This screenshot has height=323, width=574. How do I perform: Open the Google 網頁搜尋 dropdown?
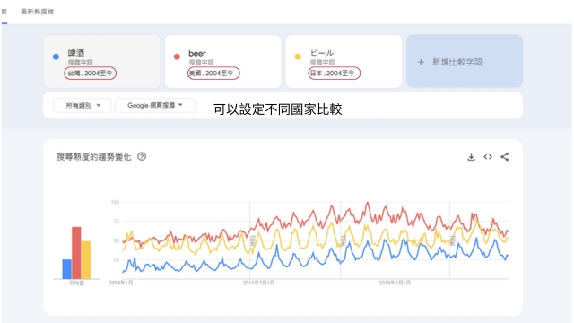(155, 106)
